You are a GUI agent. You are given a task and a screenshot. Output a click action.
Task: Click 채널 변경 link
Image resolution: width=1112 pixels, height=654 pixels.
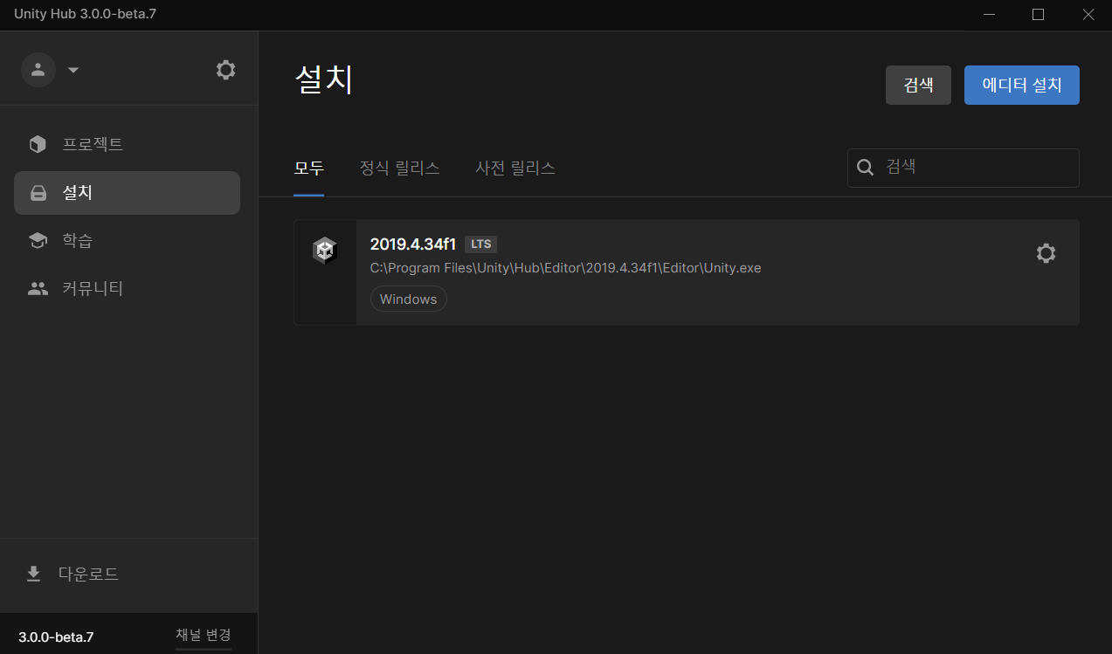(204, 635)
